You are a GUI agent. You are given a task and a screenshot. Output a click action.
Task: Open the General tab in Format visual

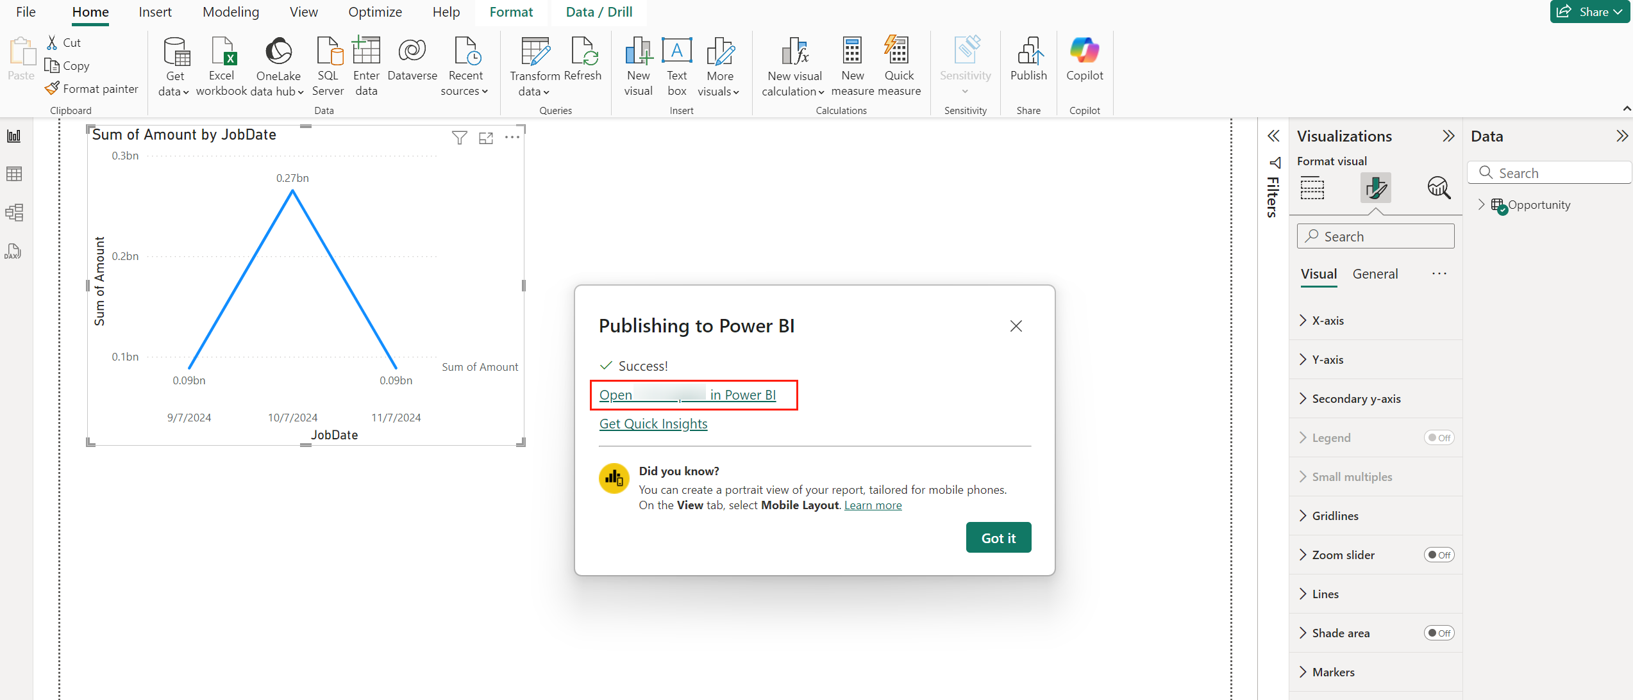click(x=1375, y=273)
